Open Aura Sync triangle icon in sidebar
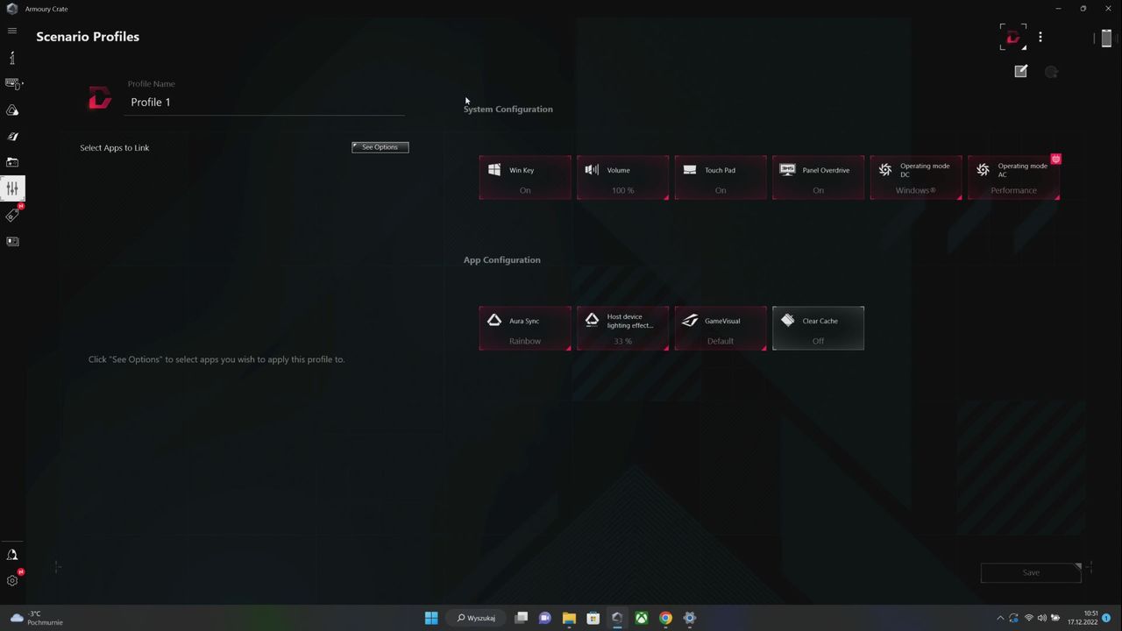1122x631 pixels. click(12, 110)
